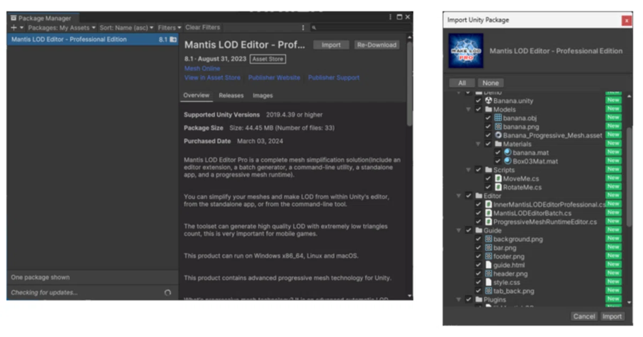Collapse the Guide folder tree arrow
Image resolution: width=643 pixels, height=337 pixels.
click(x=459, y=230)
